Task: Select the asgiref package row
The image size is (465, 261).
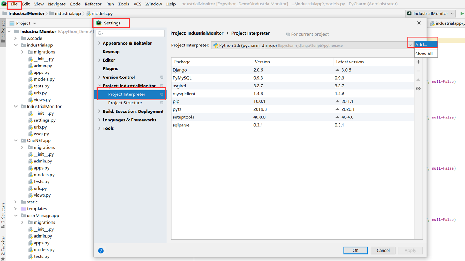Action: click(x=292, y=86)
